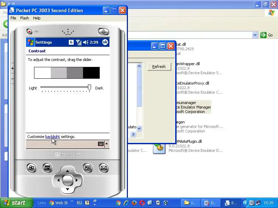Click the list scroll up arrow in Emulator Manager
Viewport: 278px width, 208px height.
[139, 66]
